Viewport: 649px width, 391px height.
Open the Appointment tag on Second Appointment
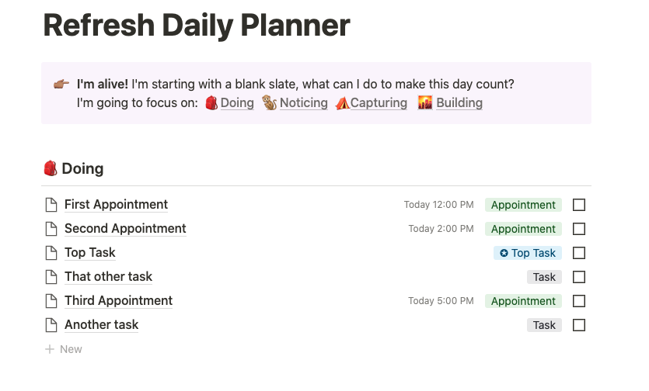[x=523, y=229]
